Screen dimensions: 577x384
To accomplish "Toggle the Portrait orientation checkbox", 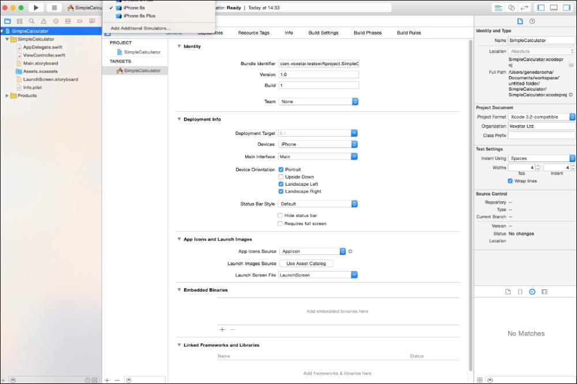I will 281,170.
